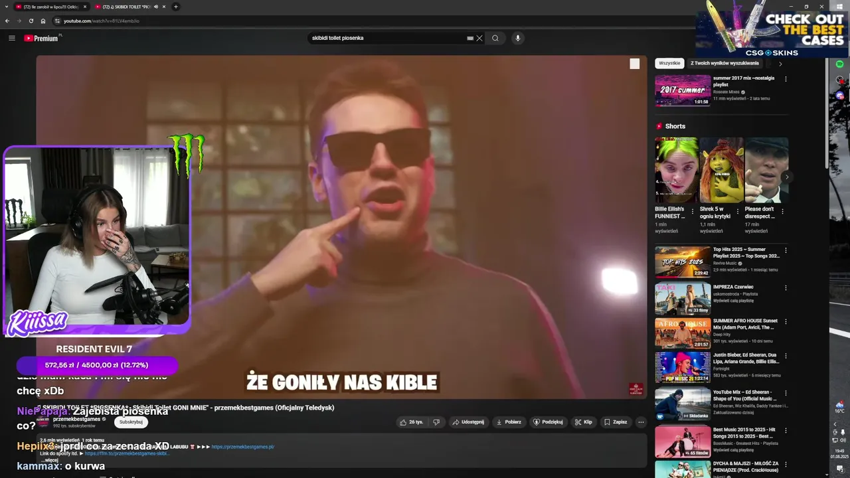Open przemekbestgames.pl link in description
This screenshot has height=478, width=850.
pyautogui.click(x=243, y=447)
